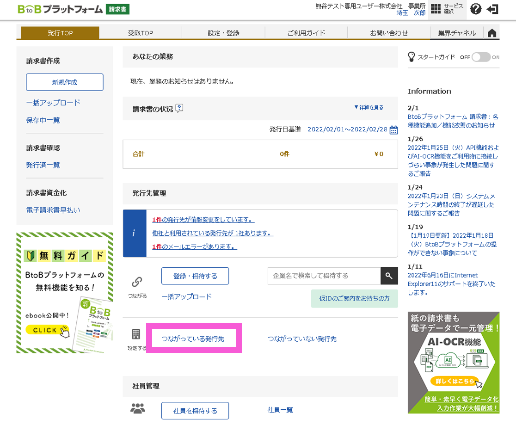
Task: Go to home via house icon
Action: 492,33
